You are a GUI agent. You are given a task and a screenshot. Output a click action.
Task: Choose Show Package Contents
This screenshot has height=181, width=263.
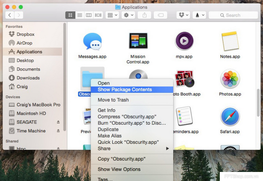click(132, 90)
